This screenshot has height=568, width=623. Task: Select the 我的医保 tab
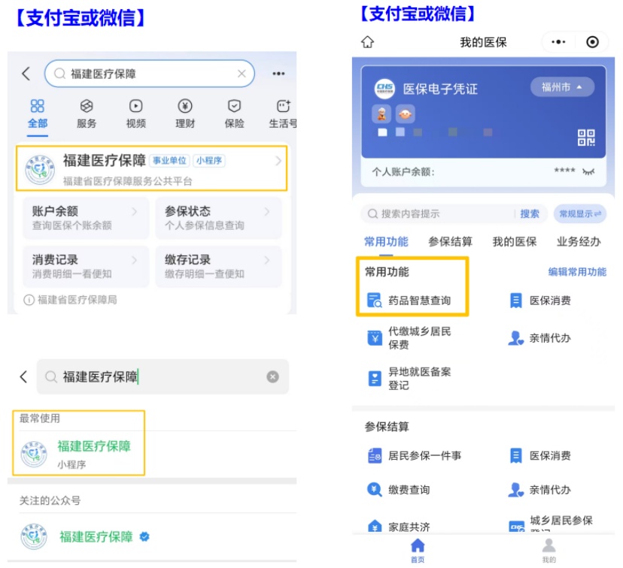[x=515, y=242]
